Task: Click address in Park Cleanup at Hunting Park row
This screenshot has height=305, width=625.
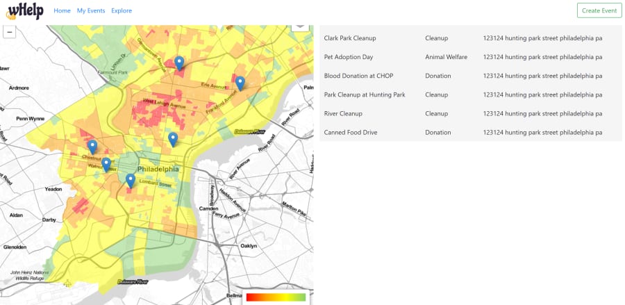Action: click(x=542, y=94)
